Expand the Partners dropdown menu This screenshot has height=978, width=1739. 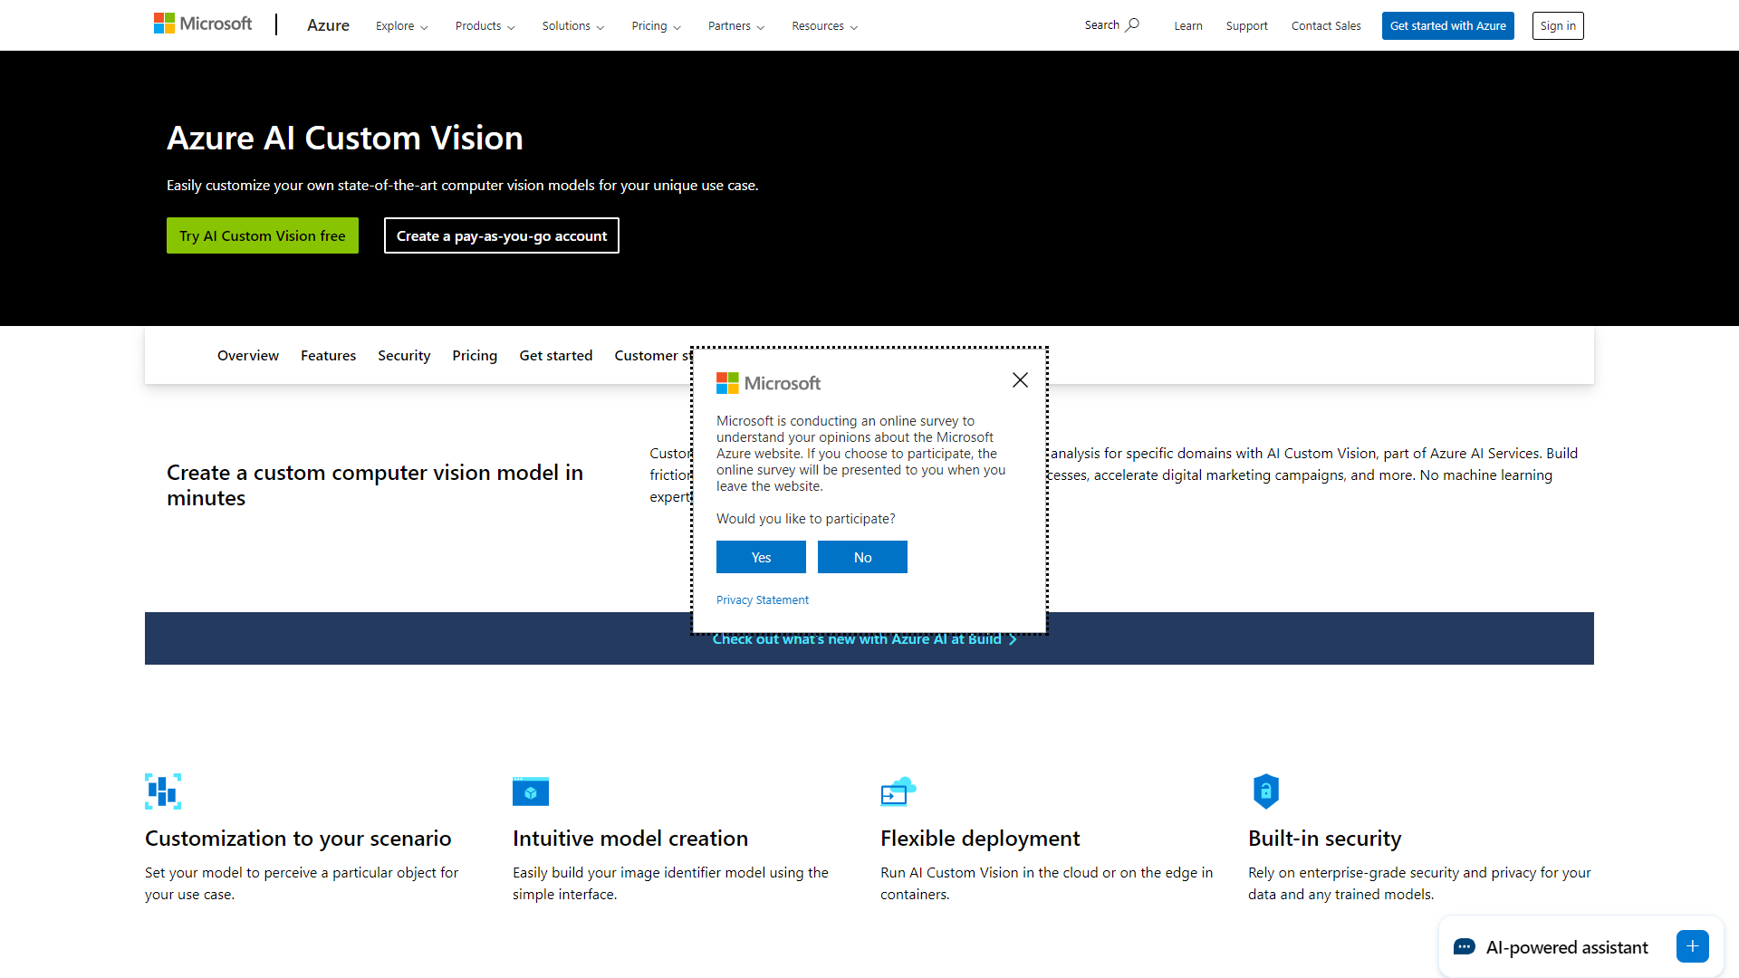pos(736,26)
